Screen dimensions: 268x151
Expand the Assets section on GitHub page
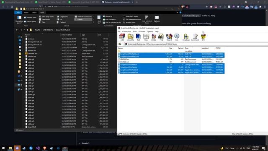click(x=85, y=143)
